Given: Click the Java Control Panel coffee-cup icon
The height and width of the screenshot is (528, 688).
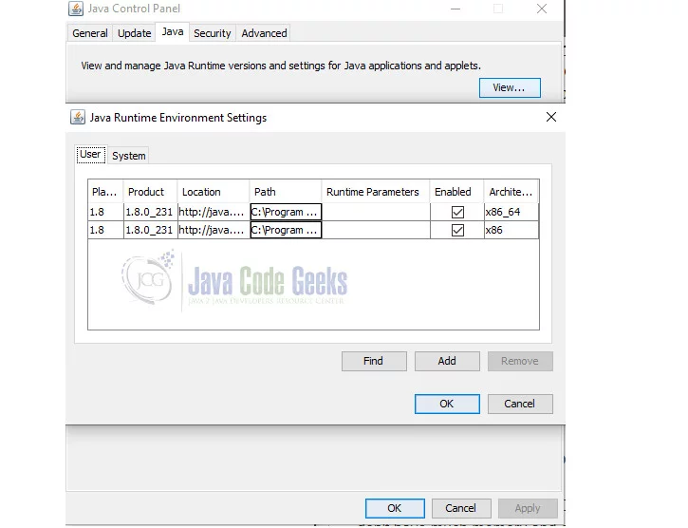Looking at the screenshot, I should [76, 9].
